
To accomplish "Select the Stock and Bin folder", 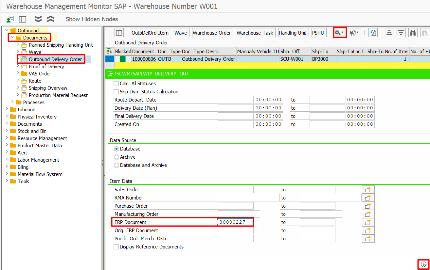I will coord(32,131).
